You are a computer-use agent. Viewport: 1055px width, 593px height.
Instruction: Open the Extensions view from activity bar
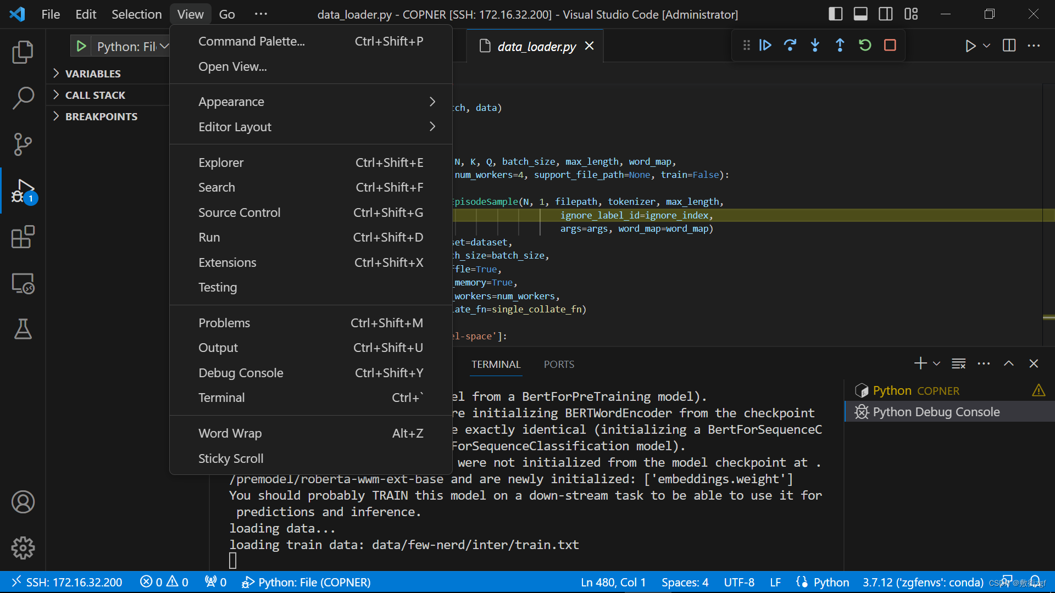click(x=23, y=237)
